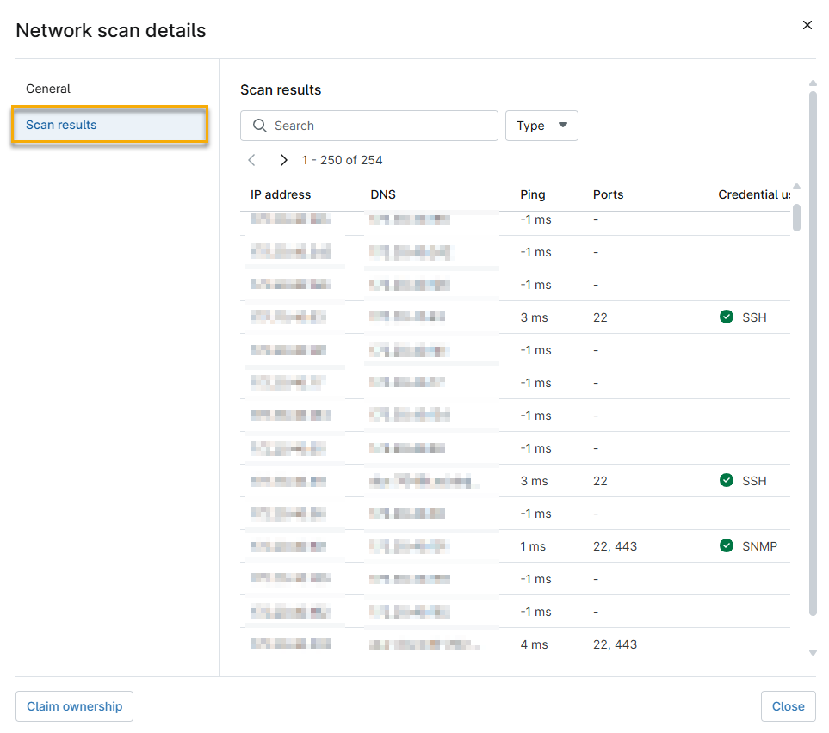Sort by the IP address column header
829x733 pixels.
[x=281, y=194]
